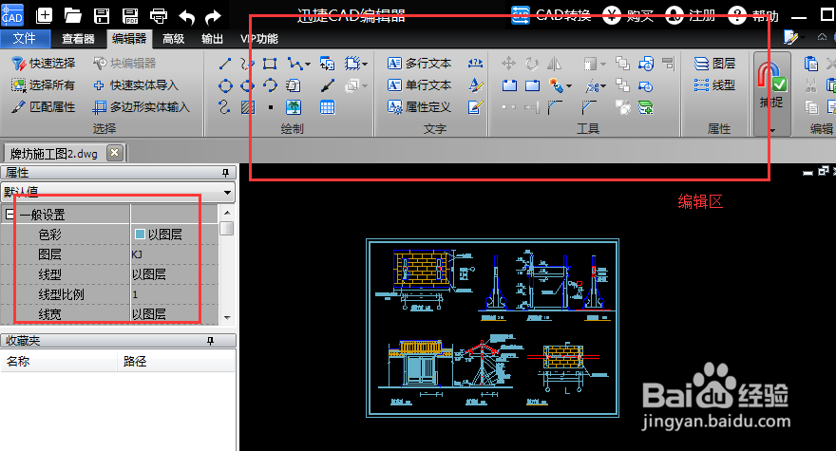Undo the last action
The image size is (836, 451).
point(186,17)
